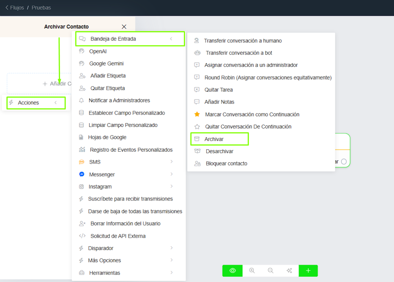The image size is (394, 282).
Task: Click the Messenger logo icon
Action: [x=82, y=174]
